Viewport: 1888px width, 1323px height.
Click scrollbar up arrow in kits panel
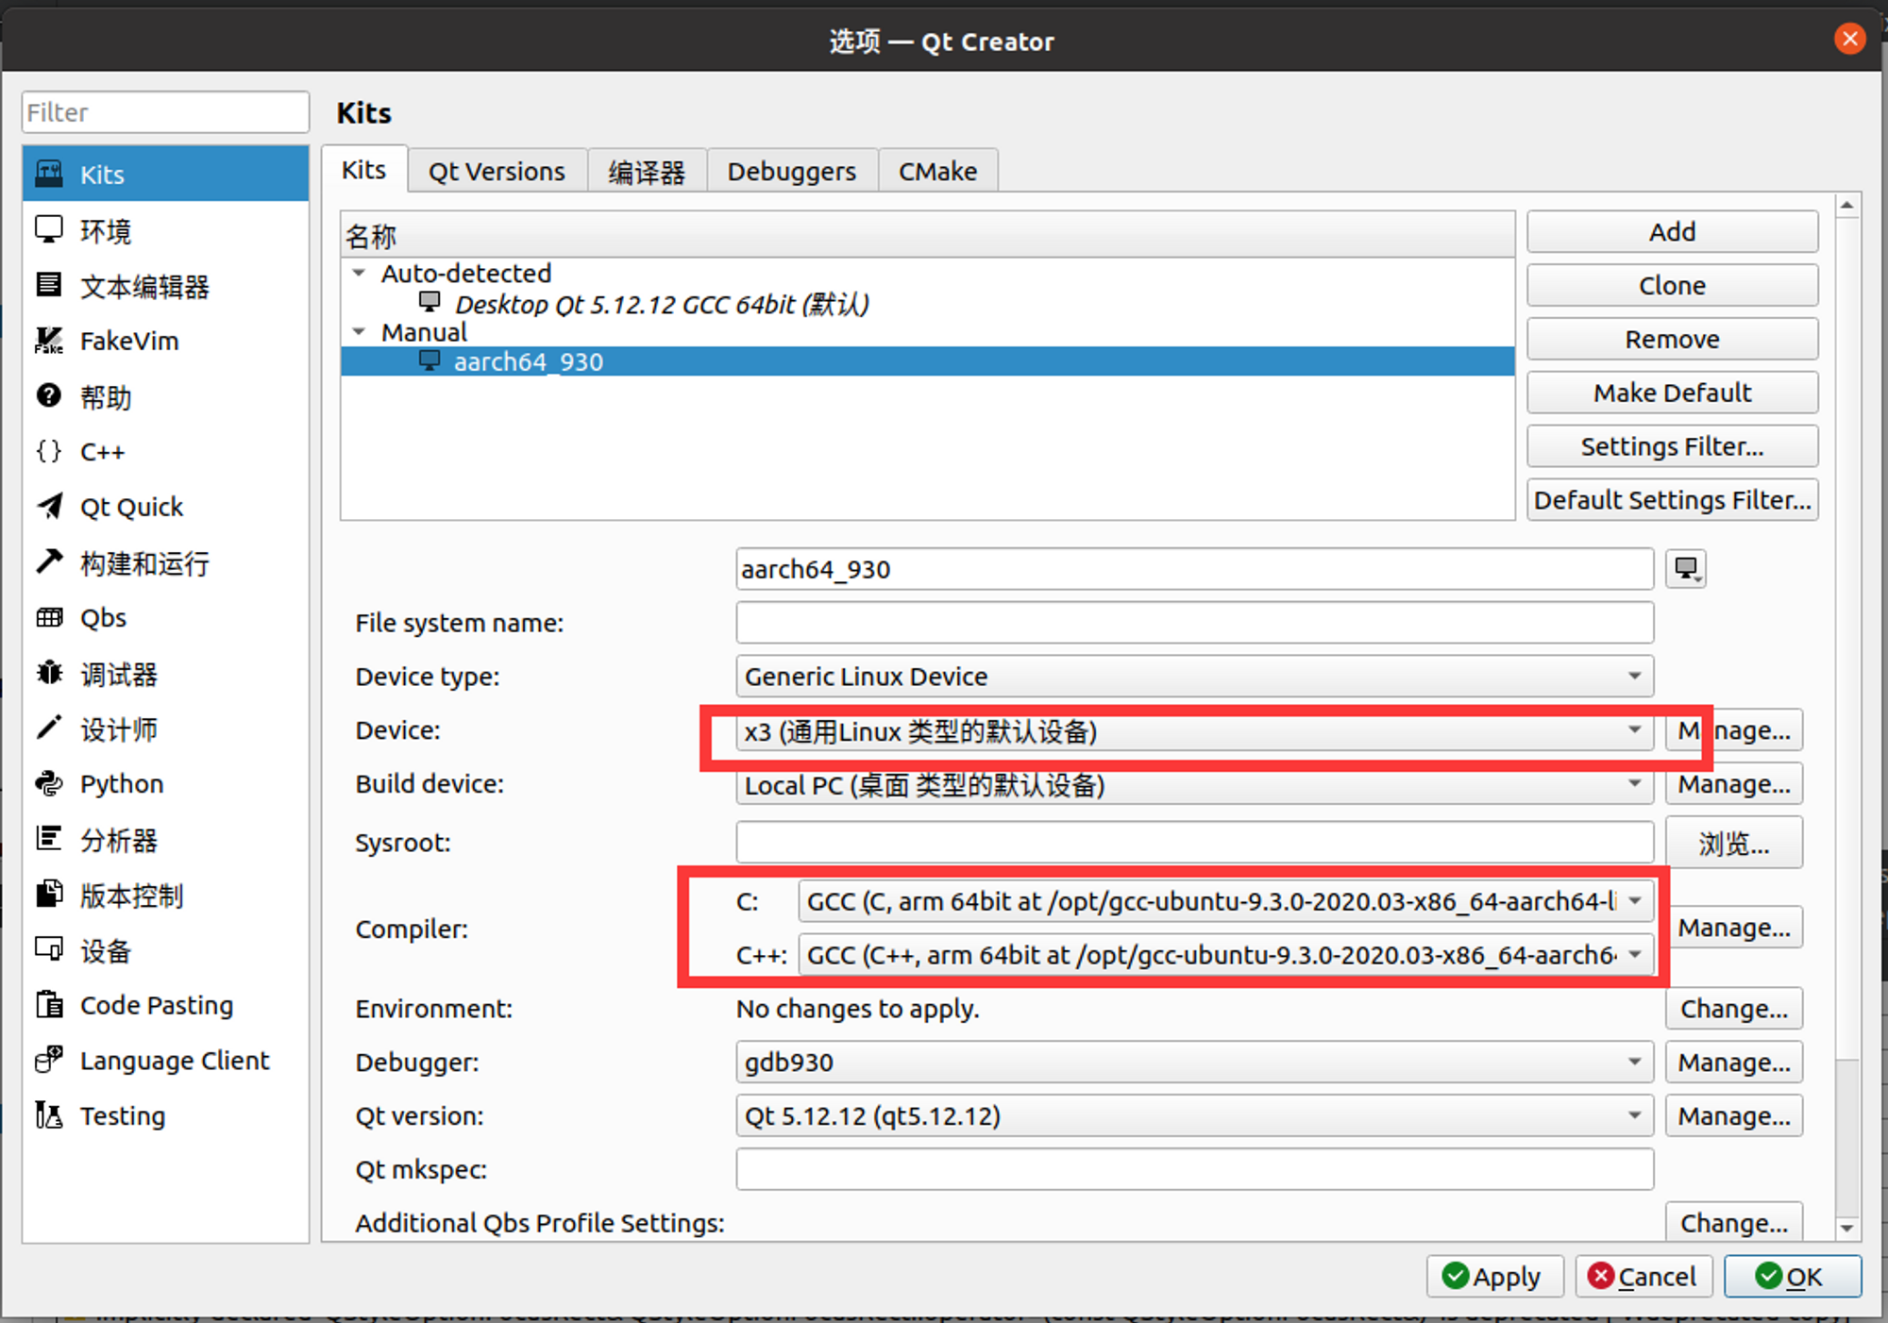pyautogui.click(x=1847, y=206)
